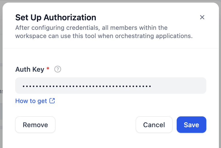
Task: Click the dimmed strip above the dialog
Action: (110, 1)
